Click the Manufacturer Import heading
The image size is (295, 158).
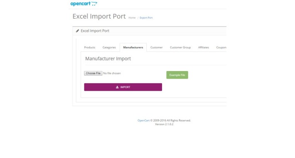tap(108, 59)
